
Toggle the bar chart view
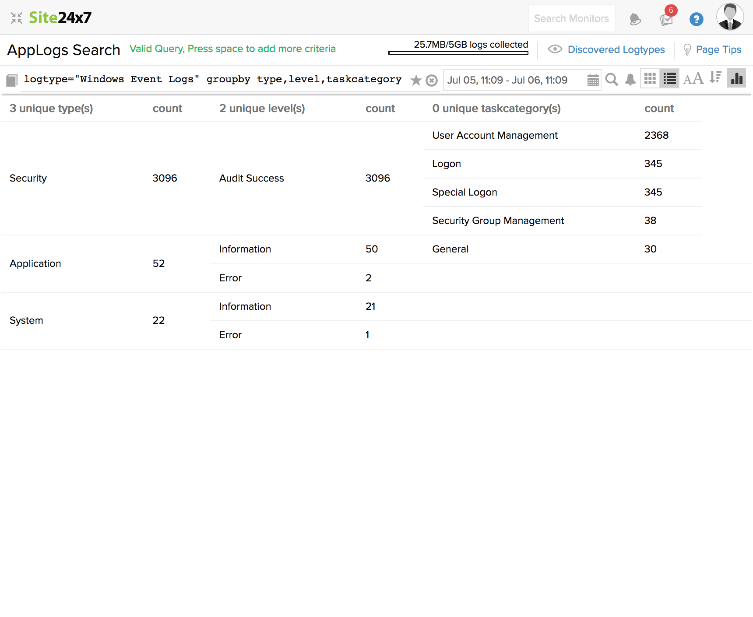click(x=736, y=78)
